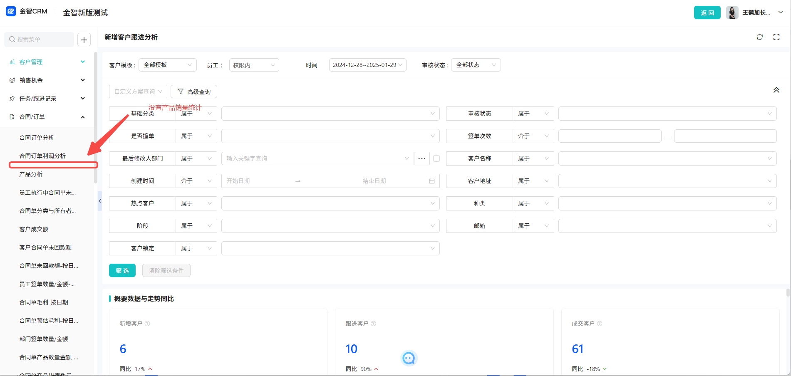Open the 员工 dropdown showing 权限内
This screenshot has height=376, width=791.
[x=254, y=65]
